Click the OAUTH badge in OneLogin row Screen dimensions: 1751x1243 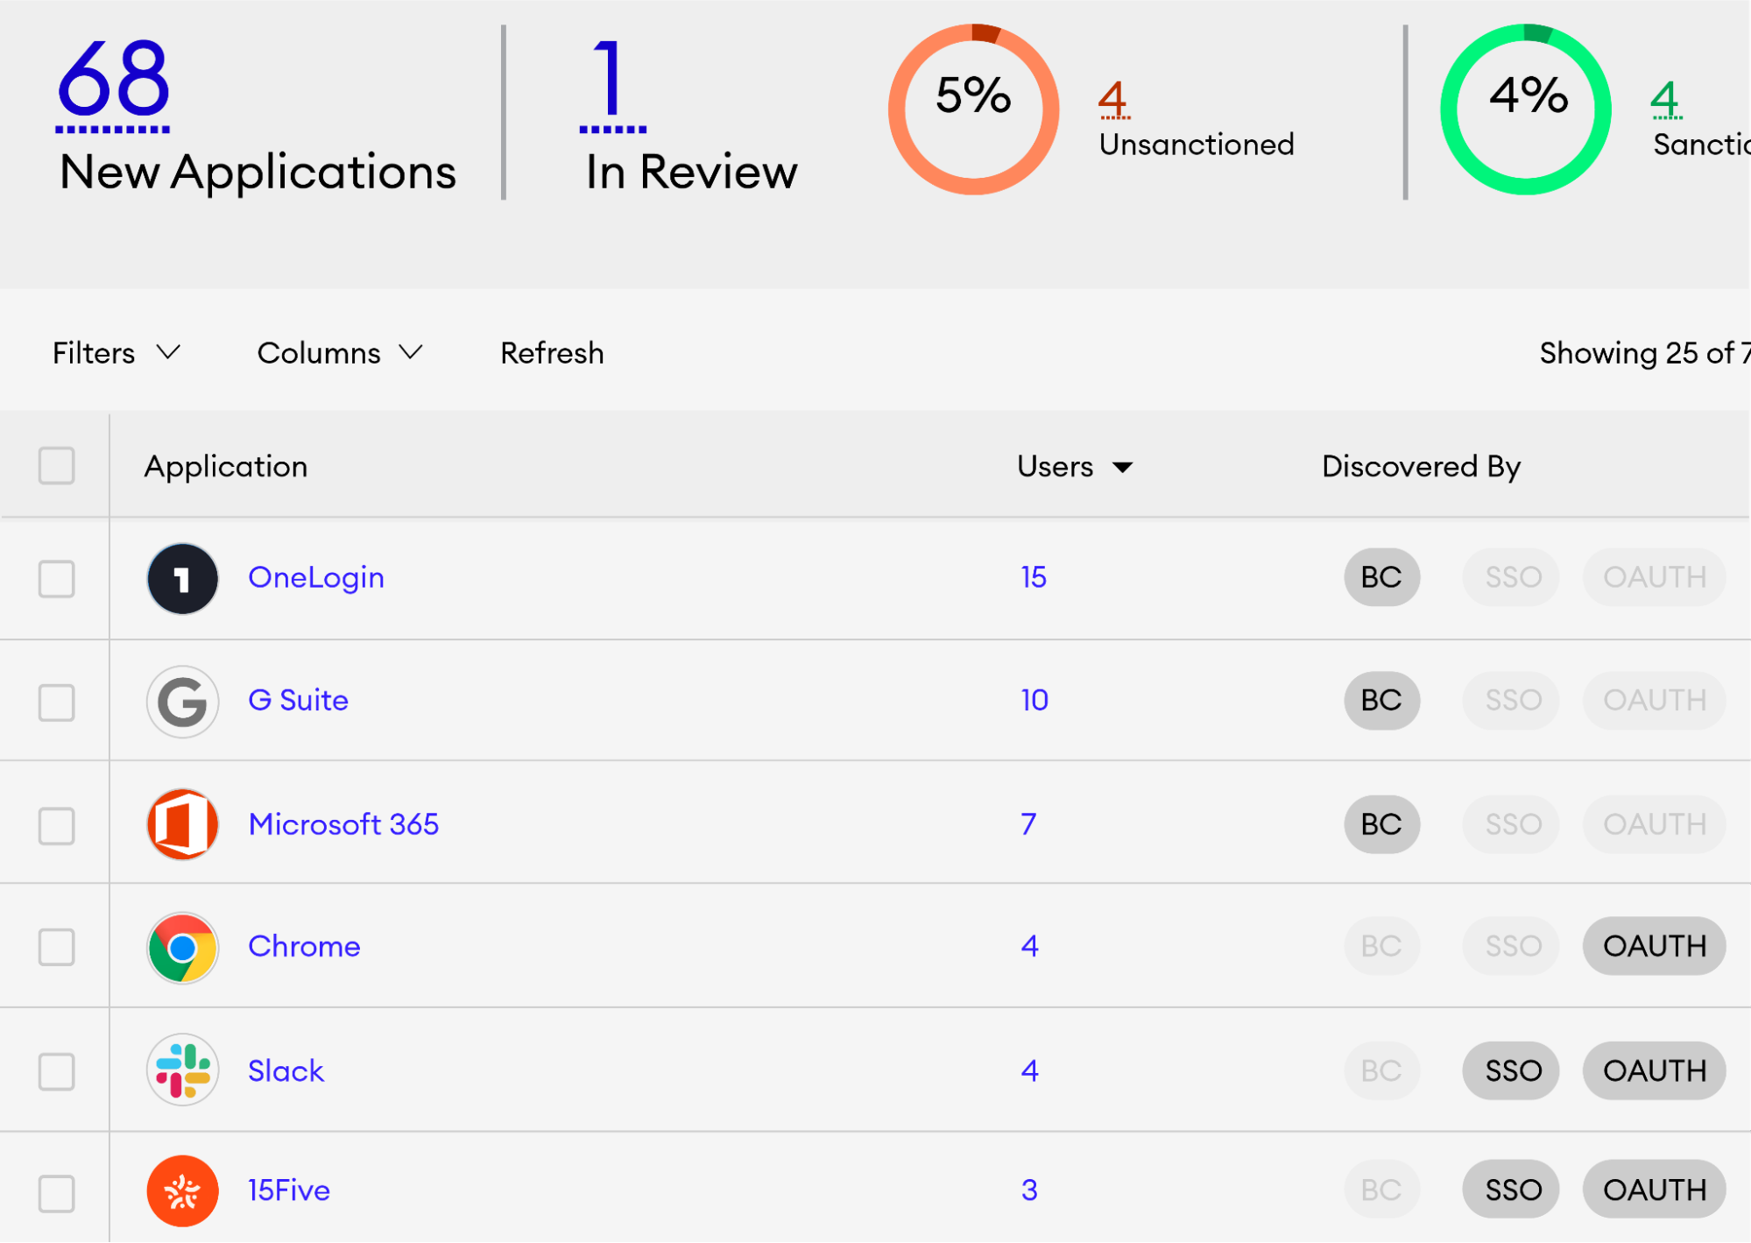[x=1654, y=577]
